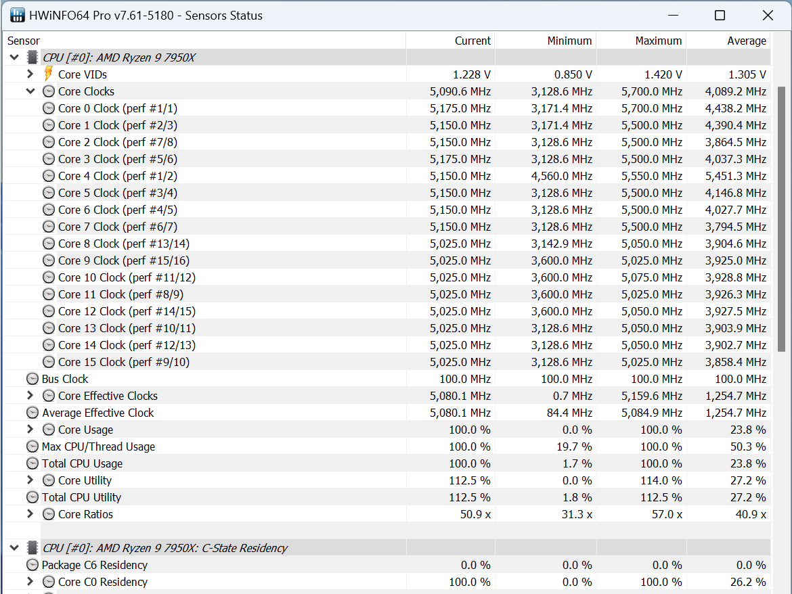Select the Total CPU Utility row

click(387, 497)
